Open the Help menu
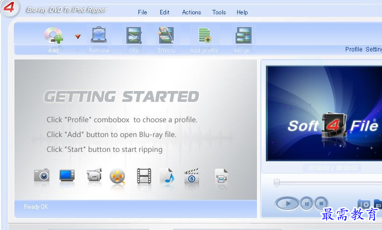The height and width of the screenshot is (230, 382). (x=242, y=12)
